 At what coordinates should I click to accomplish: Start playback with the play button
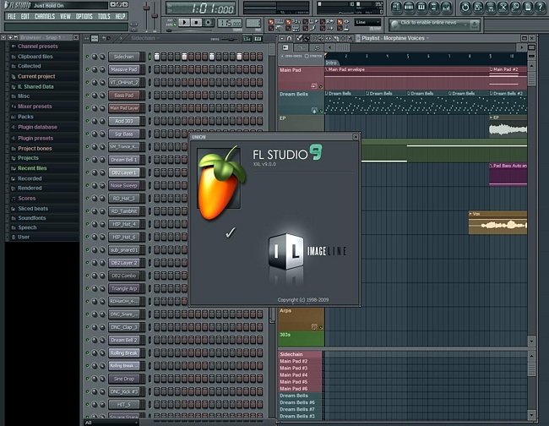(x=184, y=23)
